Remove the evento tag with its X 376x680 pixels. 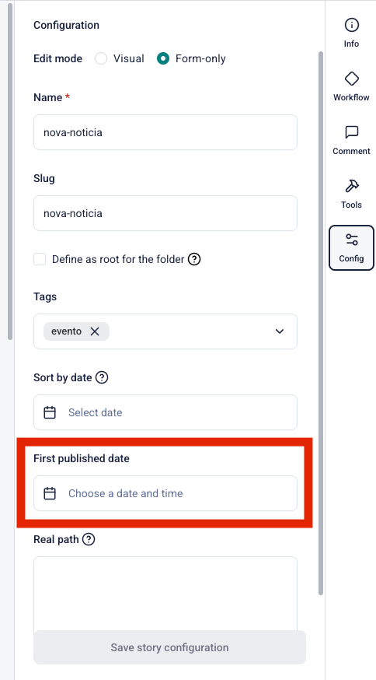pos(95,331)
